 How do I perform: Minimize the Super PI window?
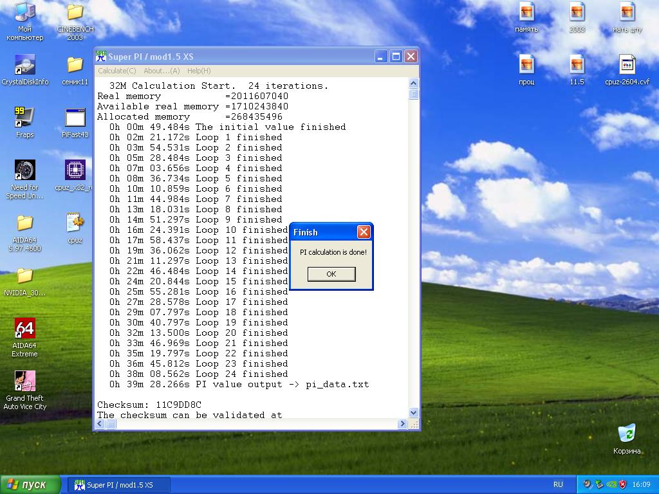pyautogui.click(x=381, y=57)
